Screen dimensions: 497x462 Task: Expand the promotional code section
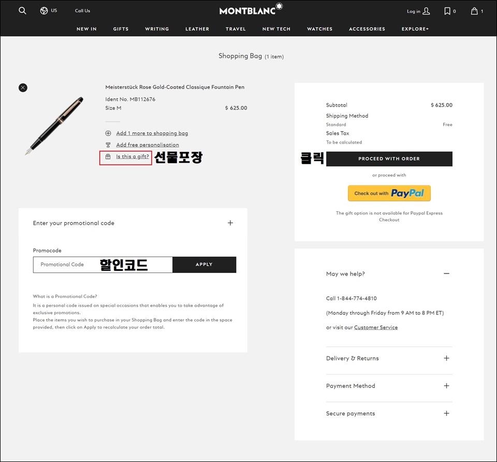230,223
